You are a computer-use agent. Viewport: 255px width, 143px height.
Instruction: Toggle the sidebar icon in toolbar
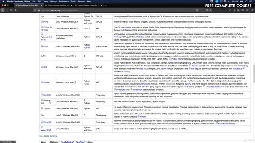coord(243,10)
